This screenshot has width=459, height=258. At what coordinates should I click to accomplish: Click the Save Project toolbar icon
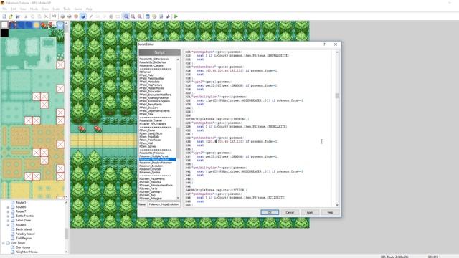[x=17, y=16]
